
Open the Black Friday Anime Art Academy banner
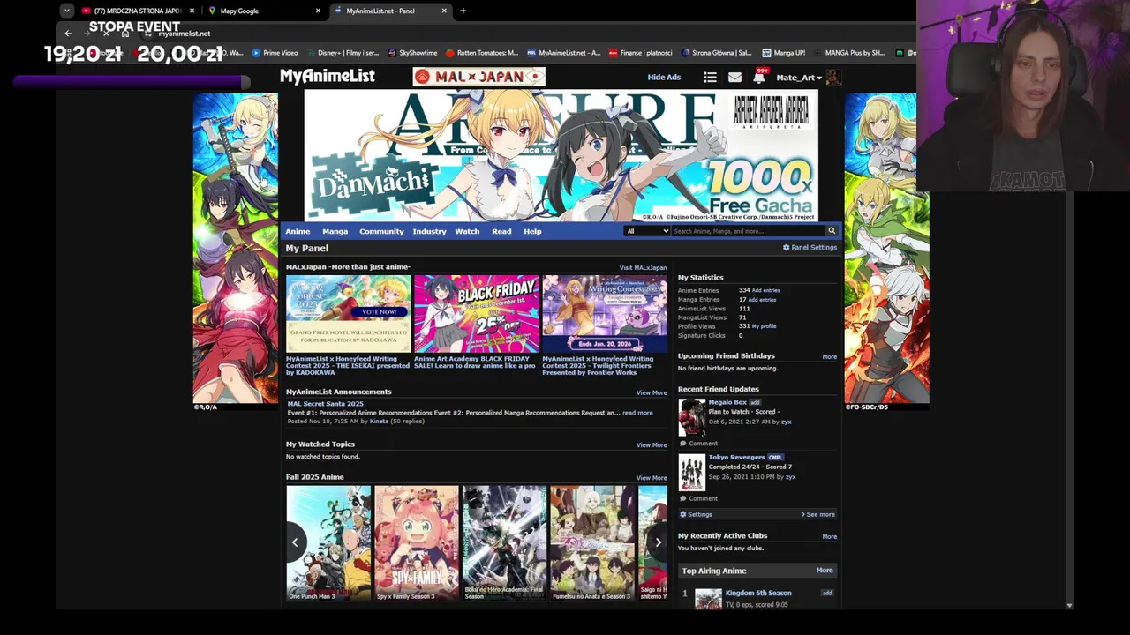coord(477,314)
